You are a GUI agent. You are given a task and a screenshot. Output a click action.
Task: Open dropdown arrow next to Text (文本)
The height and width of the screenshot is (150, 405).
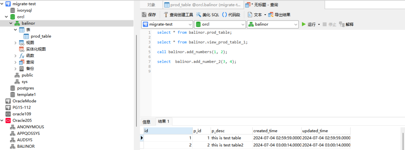(x=265, y=15)
